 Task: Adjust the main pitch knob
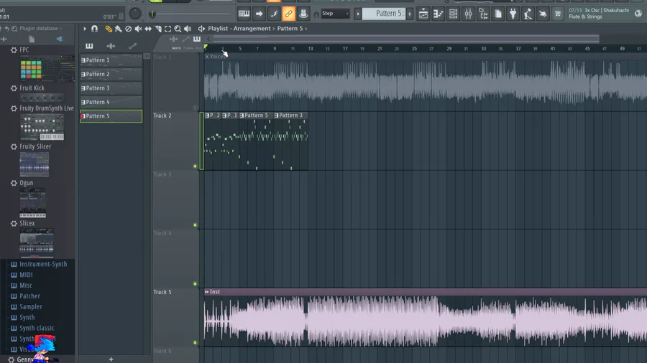tap(135, 14)
